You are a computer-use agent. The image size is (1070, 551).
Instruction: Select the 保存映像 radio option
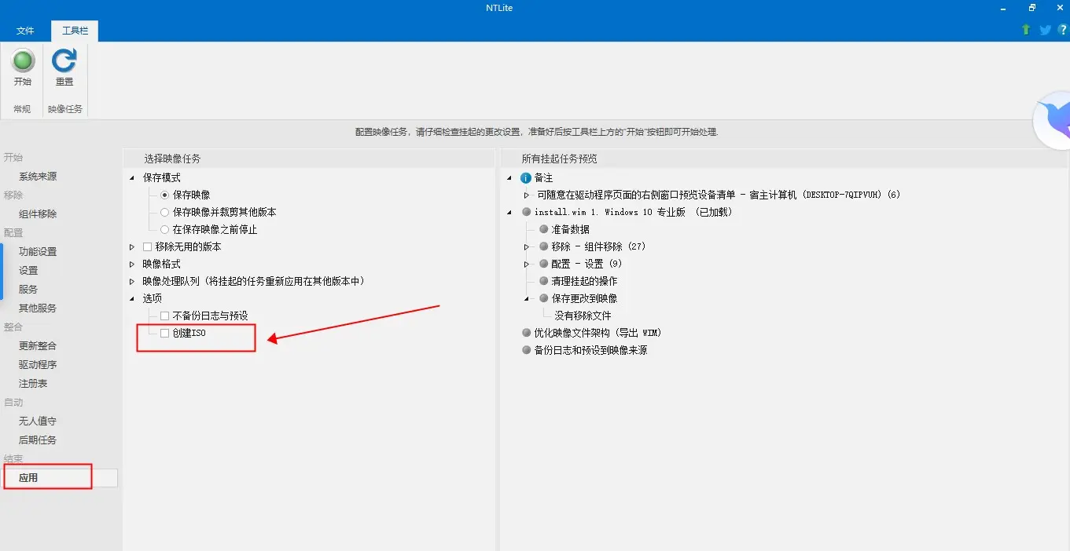tap(164, 195)
